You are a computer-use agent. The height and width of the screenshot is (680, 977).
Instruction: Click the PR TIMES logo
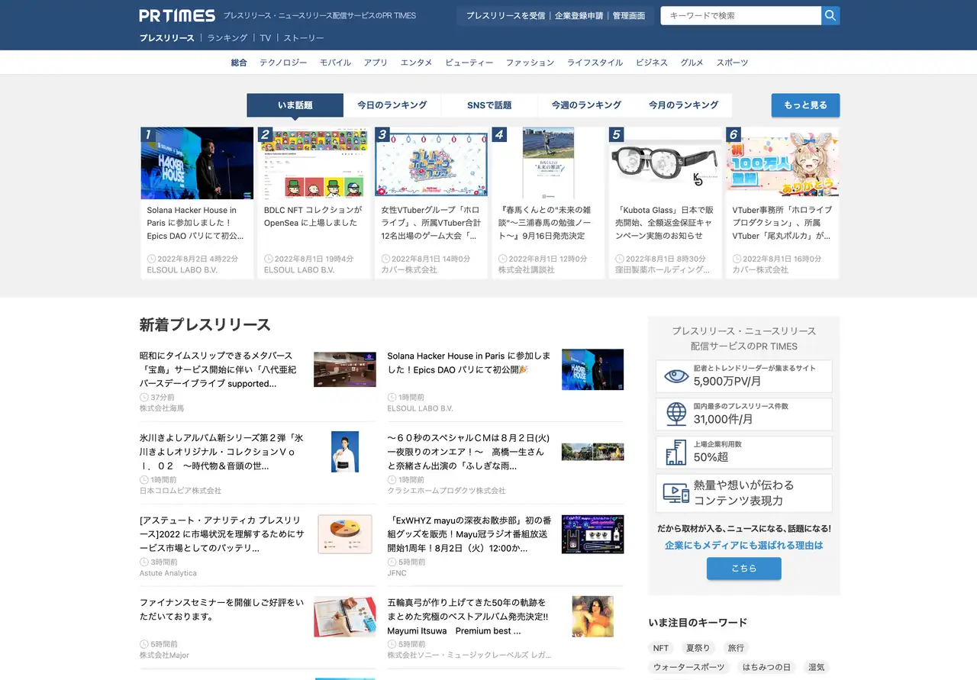pos(177,15)
